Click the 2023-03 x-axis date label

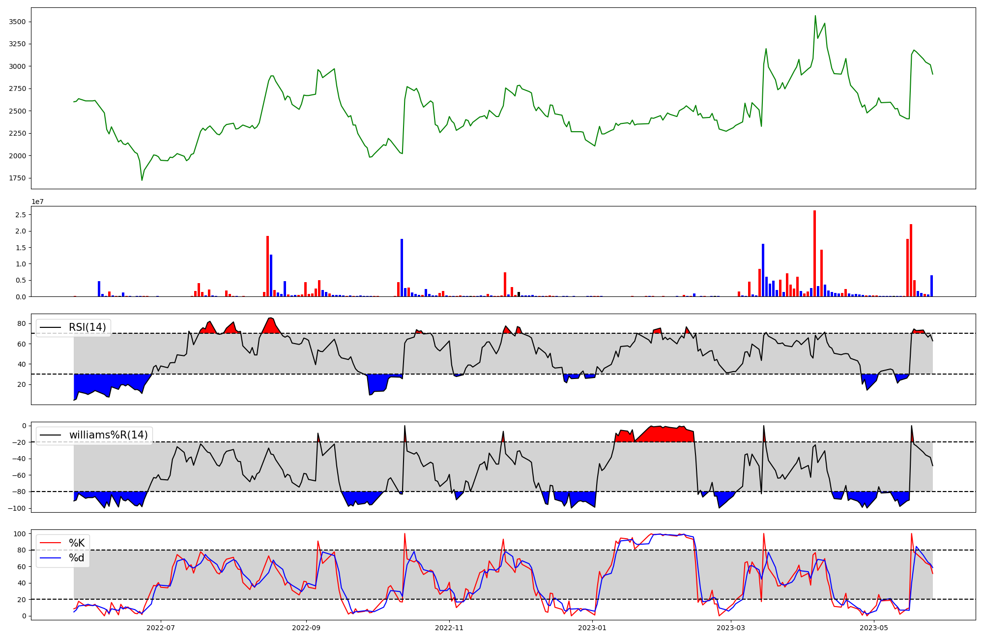(x=731, y=628)
